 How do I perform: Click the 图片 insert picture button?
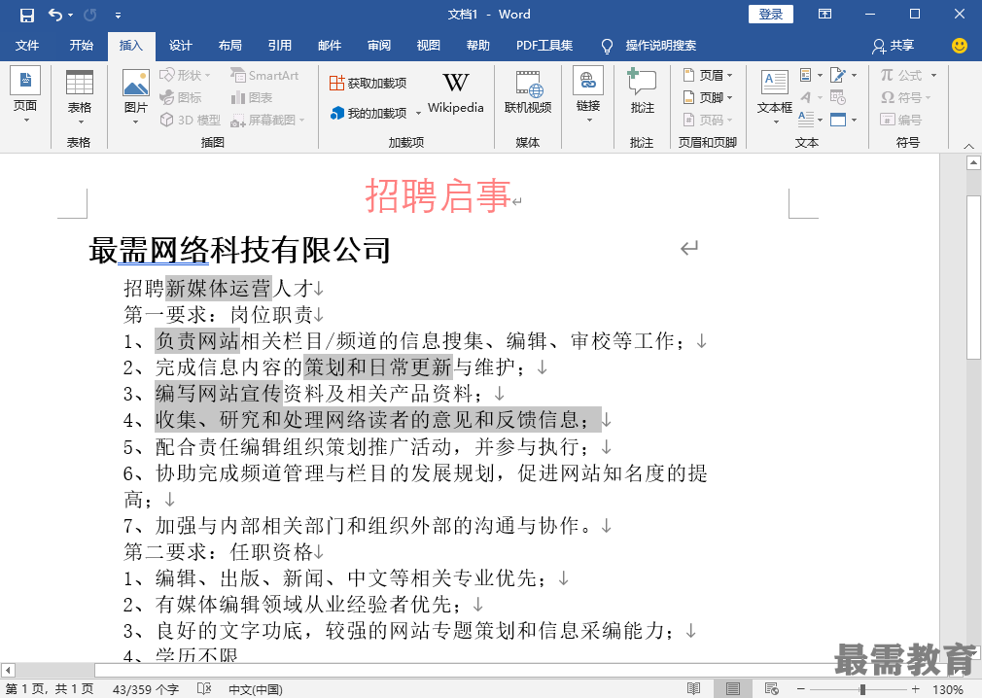pyautogui.click(x=136, y=96)
